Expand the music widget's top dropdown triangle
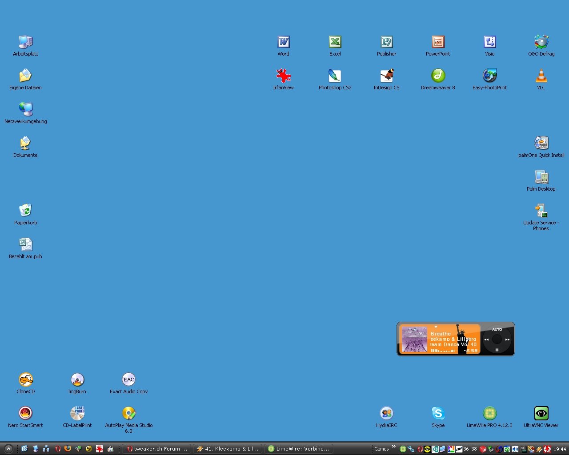 (436, 327)
